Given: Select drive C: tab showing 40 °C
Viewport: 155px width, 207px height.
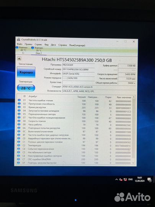Looking at the screenshot, I should click(22, 50).
